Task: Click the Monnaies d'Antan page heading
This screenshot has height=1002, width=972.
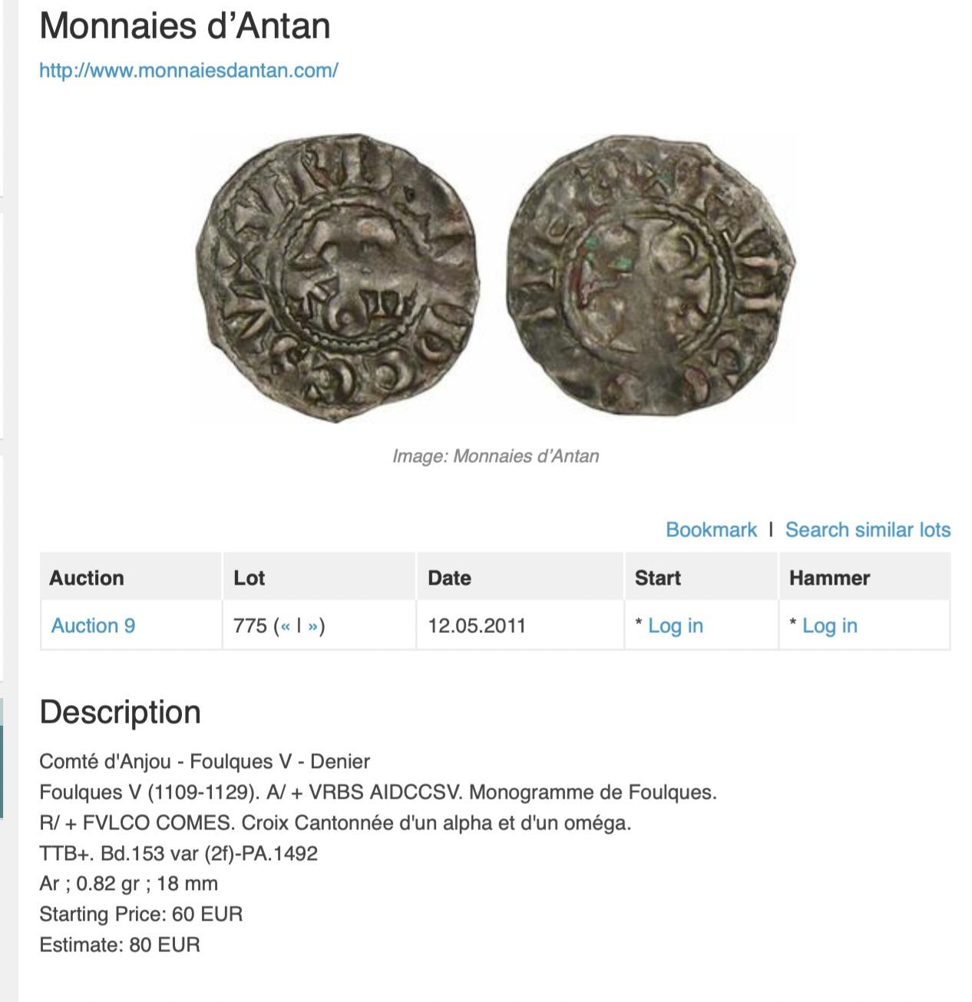Action: [x=185, y=26]
